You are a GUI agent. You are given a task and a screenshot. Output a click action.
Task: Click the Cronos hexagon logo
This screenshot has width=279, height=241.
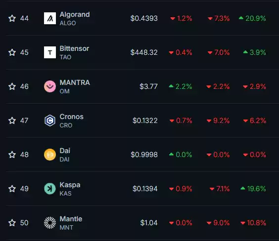click(x=50, y=120)
